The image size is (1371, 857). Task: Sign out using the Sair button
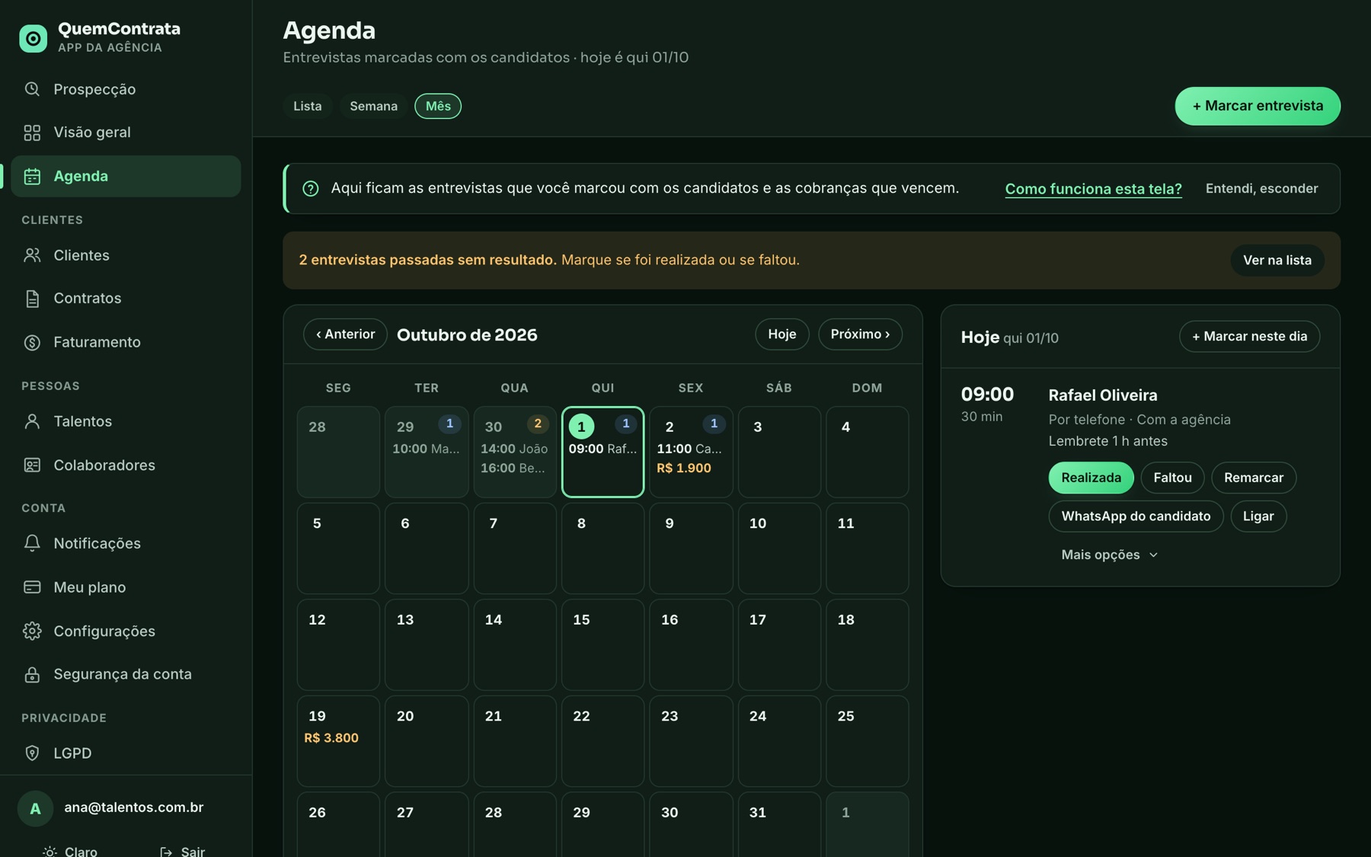coord(182,851)
